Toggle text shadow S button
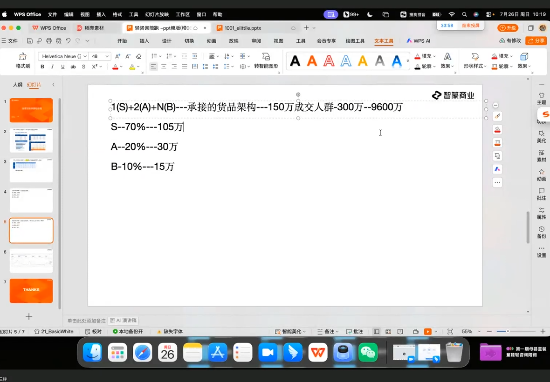The height and width of the screenshot is (382, 550). click(x=83, y=67)
